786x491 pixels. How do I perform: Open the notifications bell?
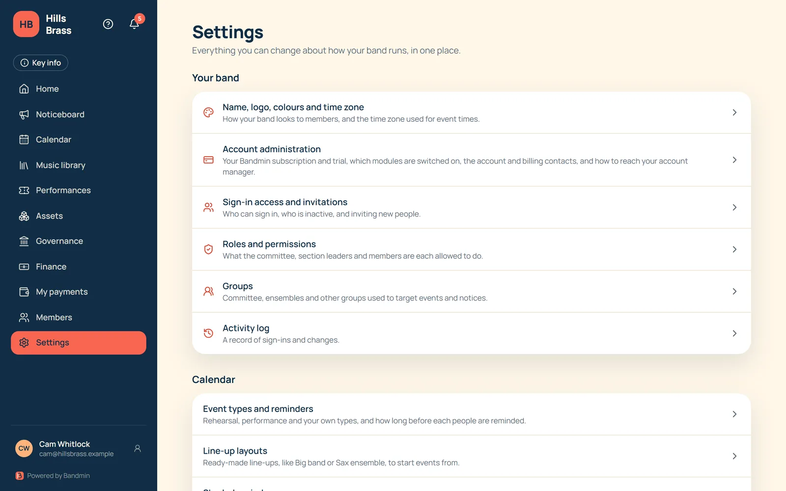[x=134, y=24]
